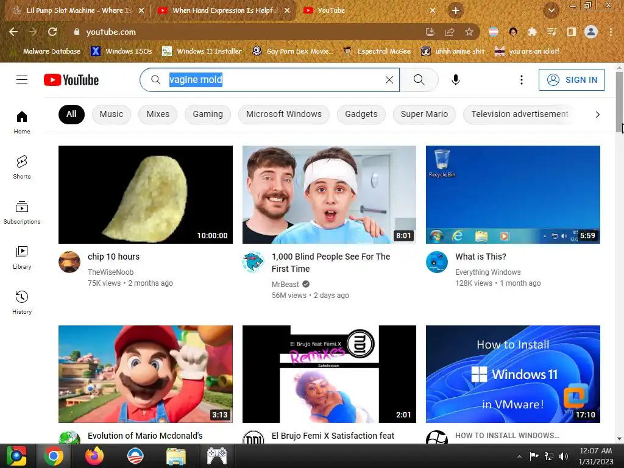Click the chip 10 hours video title
The image size is (624, 468).
click(113, 257)
